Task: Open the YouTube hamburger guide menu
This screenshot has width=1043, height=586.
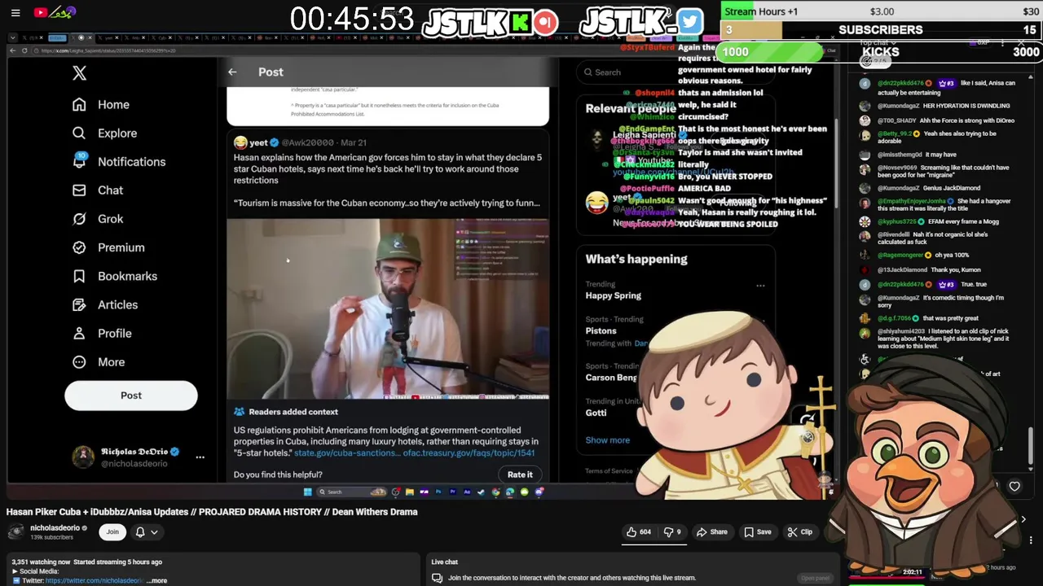Action: click(15, 12)
